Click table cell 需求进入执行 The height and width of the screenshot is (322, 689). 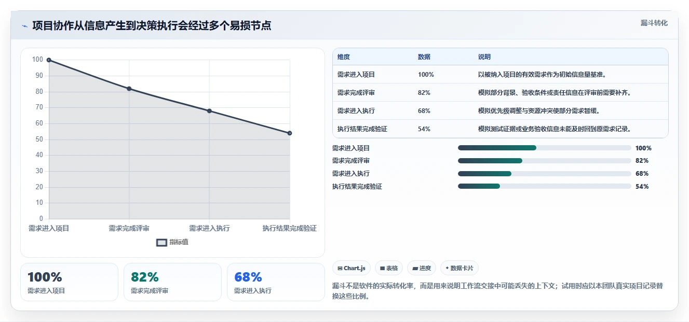[356, 111]
